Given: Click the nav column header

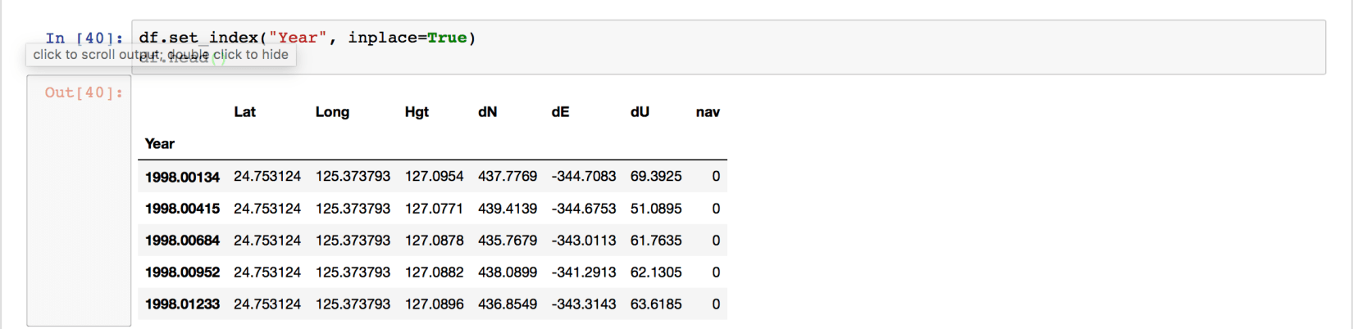Looking at the screenshot, I should coord(708,112).
